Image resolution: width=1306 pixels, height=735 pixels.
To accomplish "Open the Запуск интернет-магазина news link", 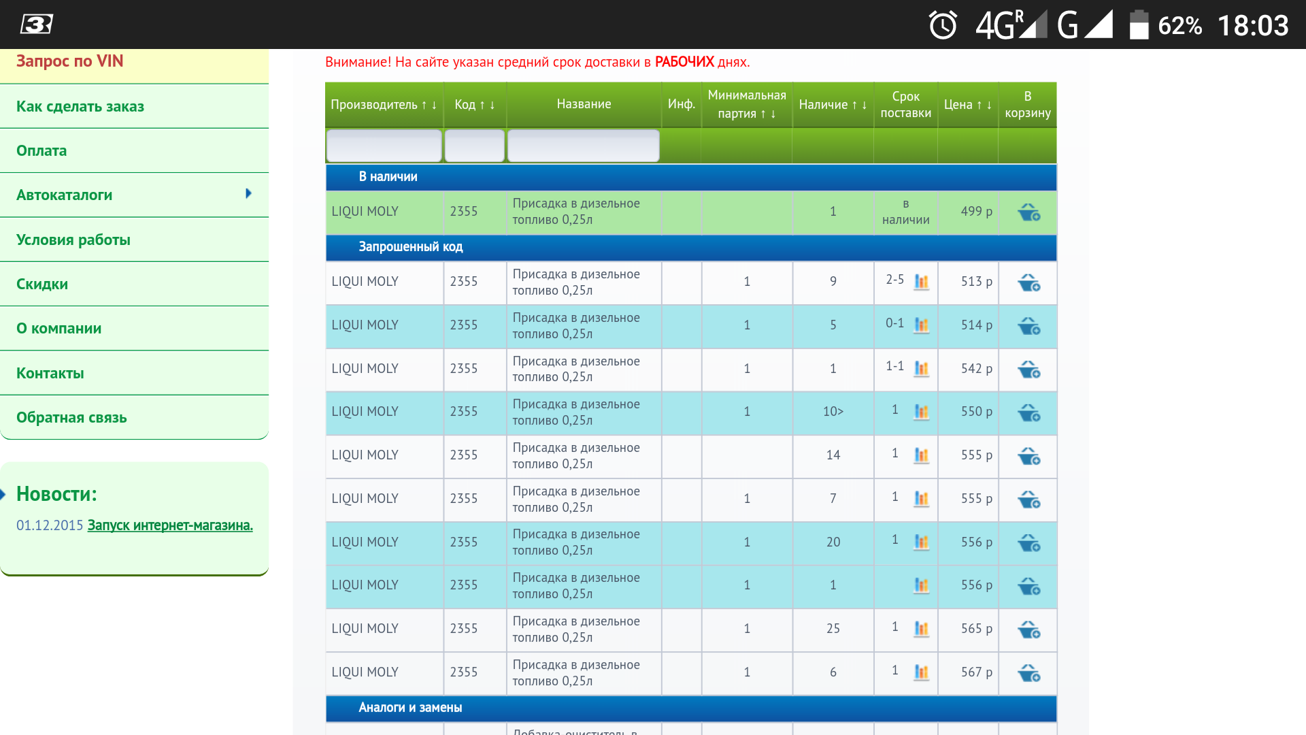I will 170,525.
